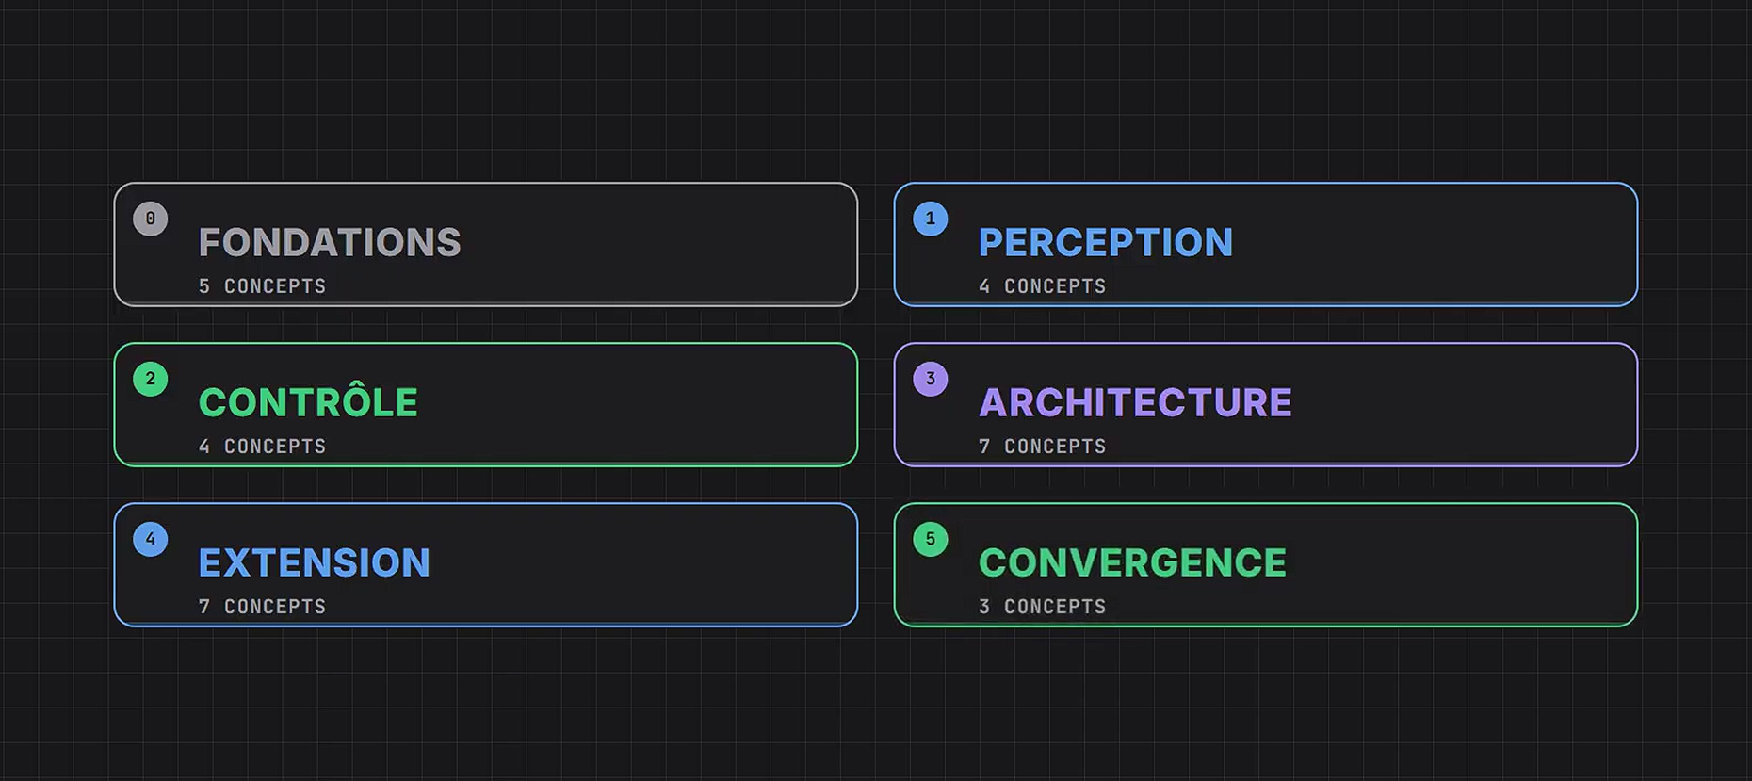Click '4 CONCEPTS' under Perception

(x=1042, y=286)
